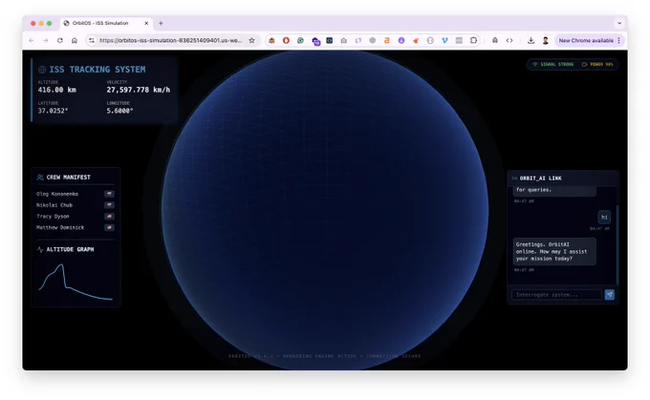
Task: Click the crew people icon beside CREW MANIFEST
Action: [x=40, y=178]
